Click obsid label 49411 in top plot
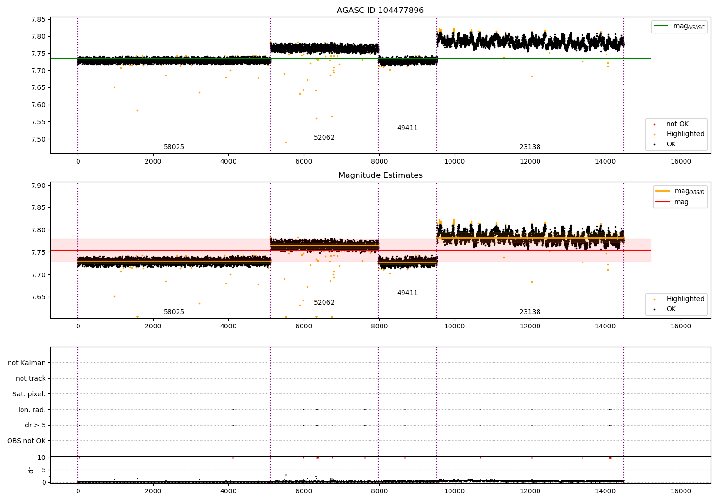Screen dimensions: 718x502 [x=407, y=128]
